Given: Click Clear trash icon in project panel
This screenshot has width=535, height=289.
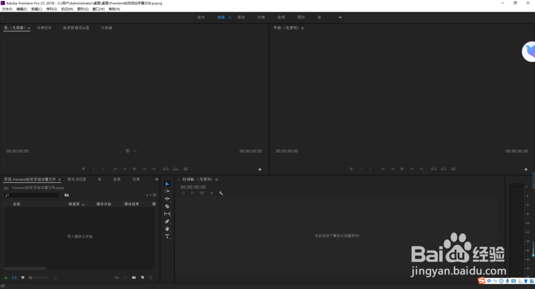Looking at the screenshot, I should (x=150, y=278).
